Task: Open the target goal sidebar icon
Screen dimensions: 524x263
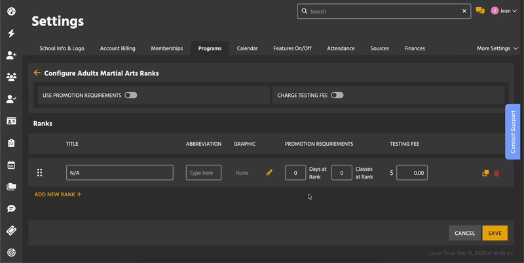Action: point(11,253)
